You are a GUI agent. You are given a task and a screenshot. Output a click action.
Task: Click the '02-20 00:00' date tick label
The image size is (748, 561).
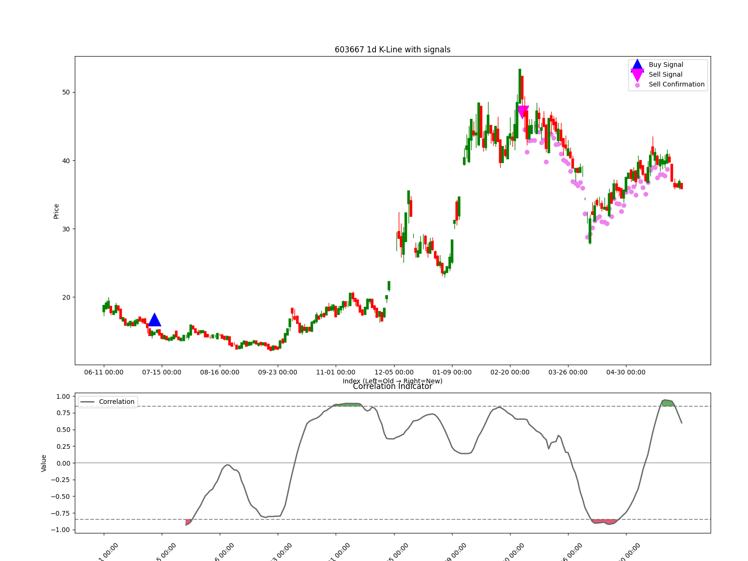tap(510, 372)
